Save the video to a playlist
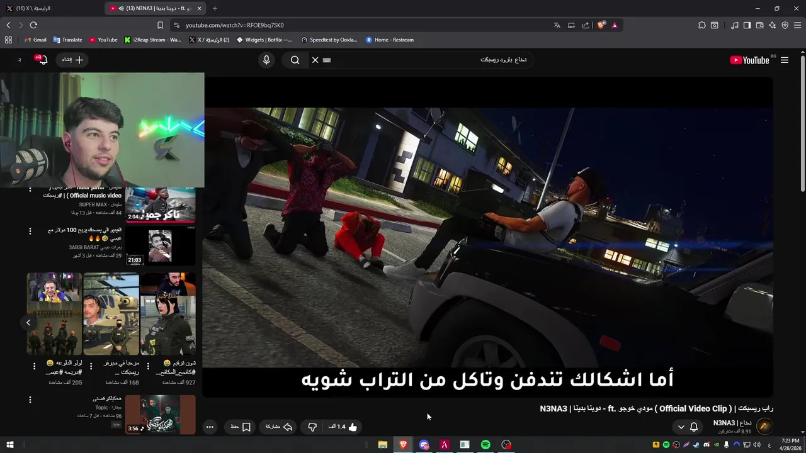 [241, 427]
